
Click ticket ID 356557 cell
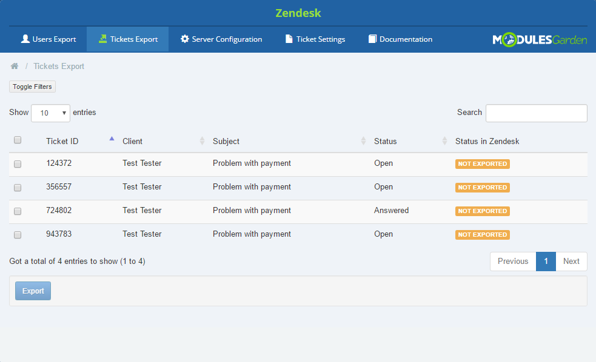click(x=59, y=186)
